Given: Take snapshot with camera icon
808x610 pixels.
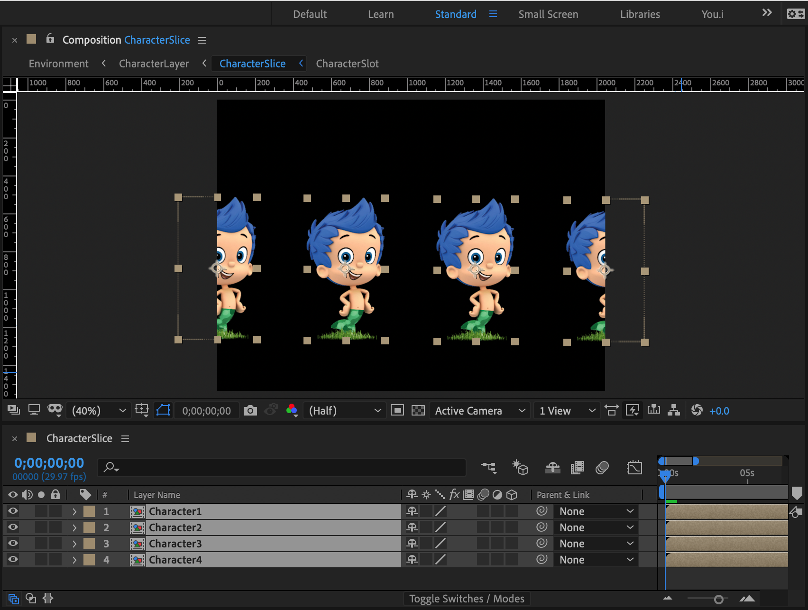Looking at the screenshot, I should 250,410.
